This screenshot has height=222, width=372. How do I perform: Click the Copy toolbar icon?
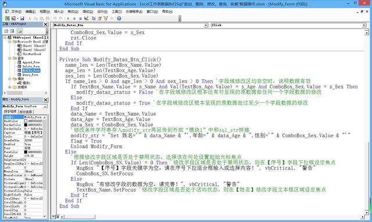click(x=35, y=18)
